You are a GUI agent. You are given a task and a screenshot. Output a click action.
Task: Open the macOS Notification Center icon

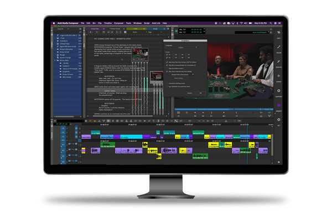pyautogui.click(x=279, y=23)
